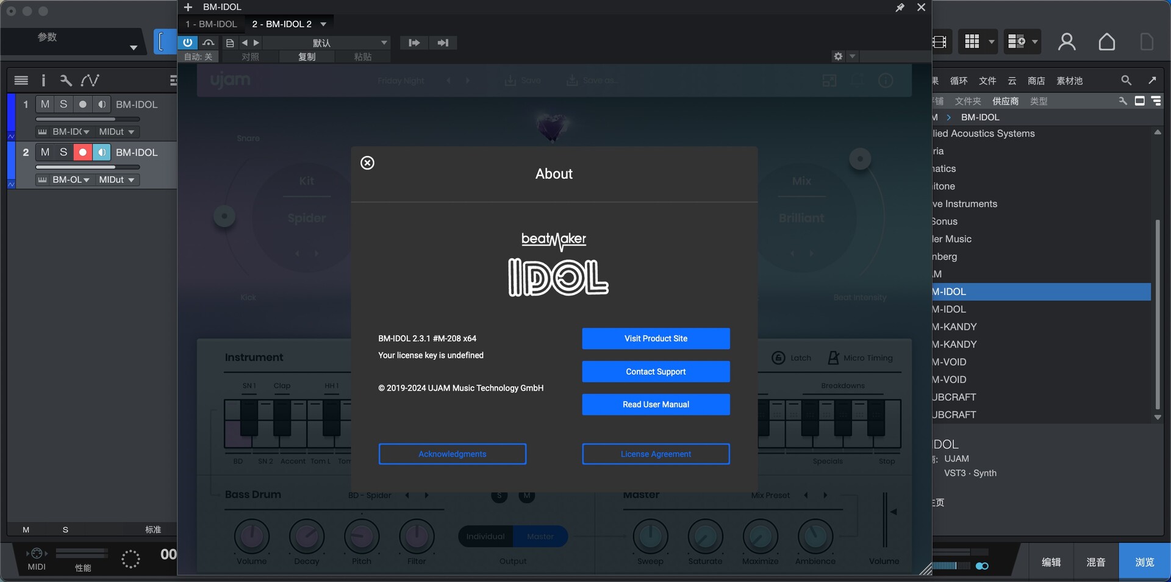Show automation with the curve icon

[x=90, y=80]
